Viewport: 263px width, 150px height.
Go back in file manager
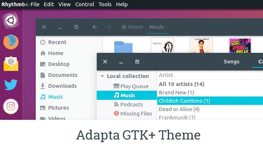tap(95, 27)
